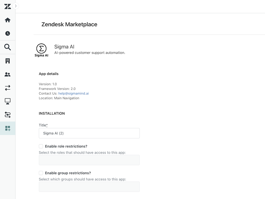Open the roles selection dropdown

(x=89, y=160)
